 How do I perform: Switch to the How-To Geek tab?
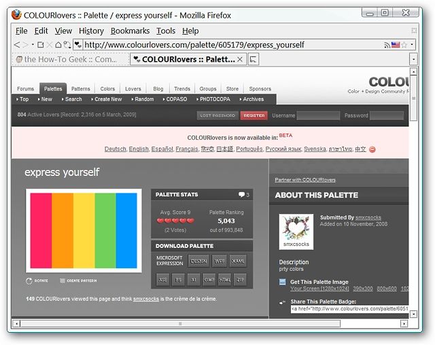[x=70, y=59]
